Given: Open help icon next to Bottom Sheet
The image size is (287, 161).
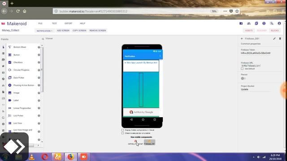Looking at the screenshot, I should (39, 47).
